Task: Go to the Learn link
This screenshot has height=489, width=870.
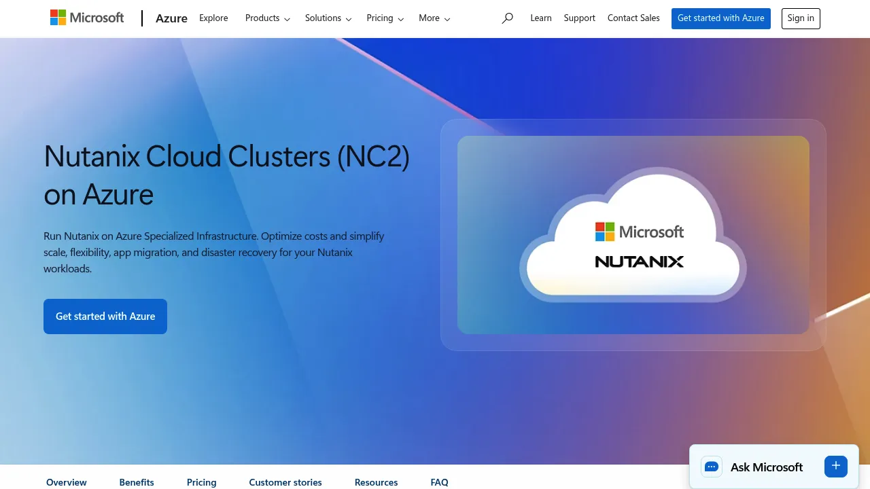Action: [x=541, y=18]
